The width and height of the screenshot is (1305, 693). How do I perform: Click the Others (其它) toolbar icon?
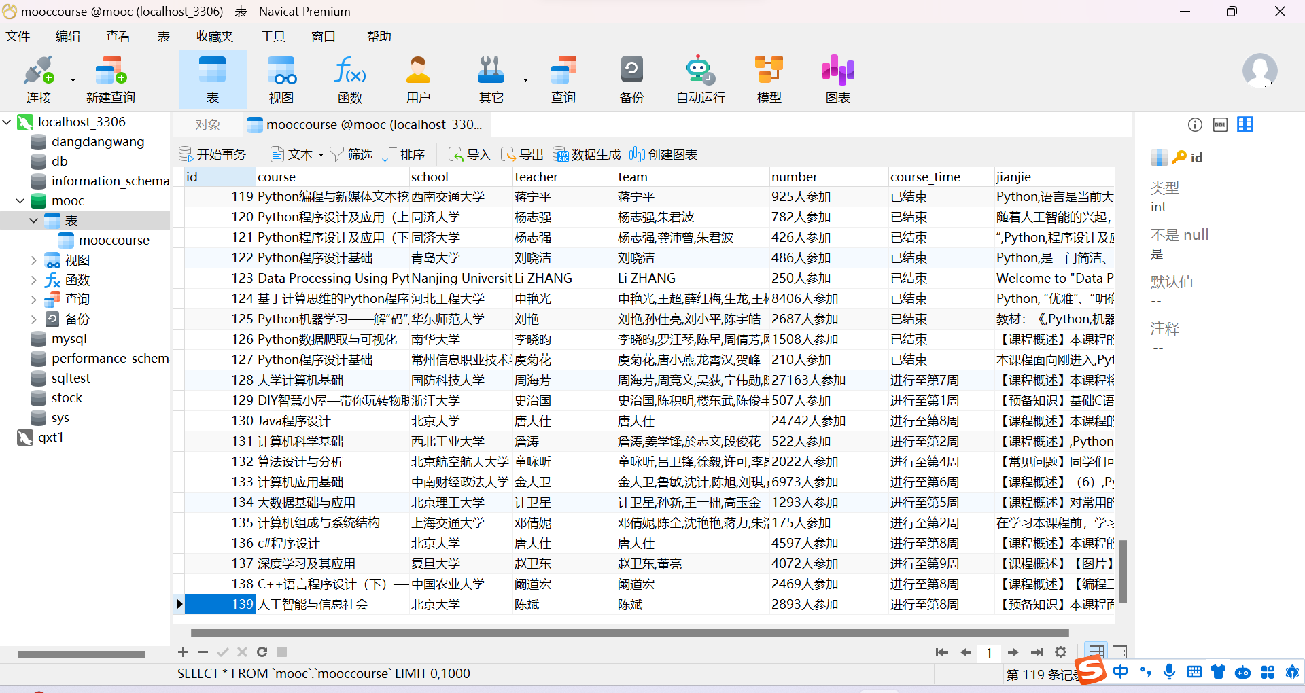(x=491, y=79)
